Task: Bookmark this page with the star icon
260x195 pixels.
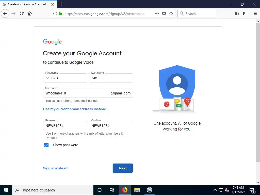Action: pyautogui.click(x=171, y=14)
